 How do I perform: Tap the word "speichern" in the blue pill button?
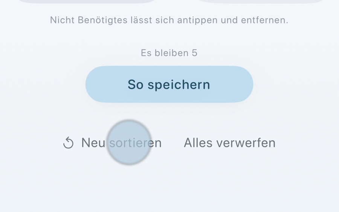(x=179, y=84)
